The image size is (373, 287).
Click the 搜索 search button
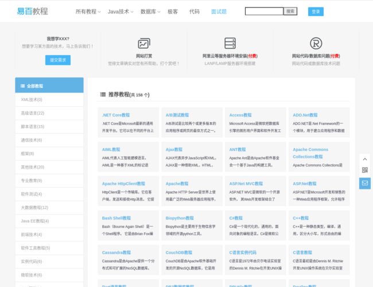290,11
